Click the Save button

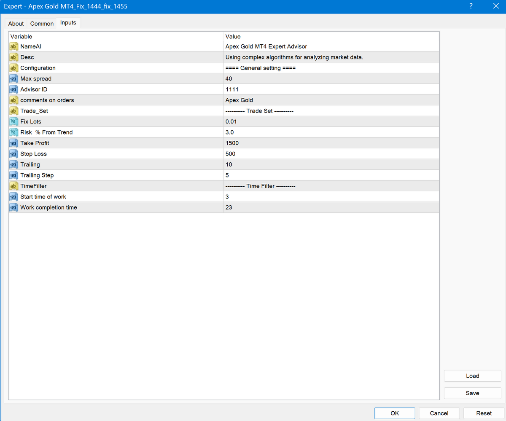pyautogui.click(x=472, y=393)
